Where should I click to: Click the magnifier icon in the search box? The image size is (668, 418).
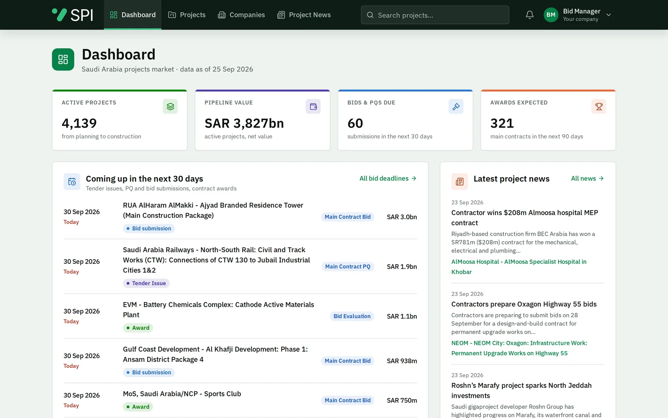click(370, 15)
